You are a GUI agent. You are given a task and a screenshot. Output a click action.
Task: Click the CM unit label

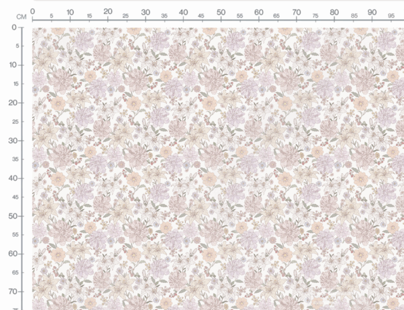(x=21, y=17)
